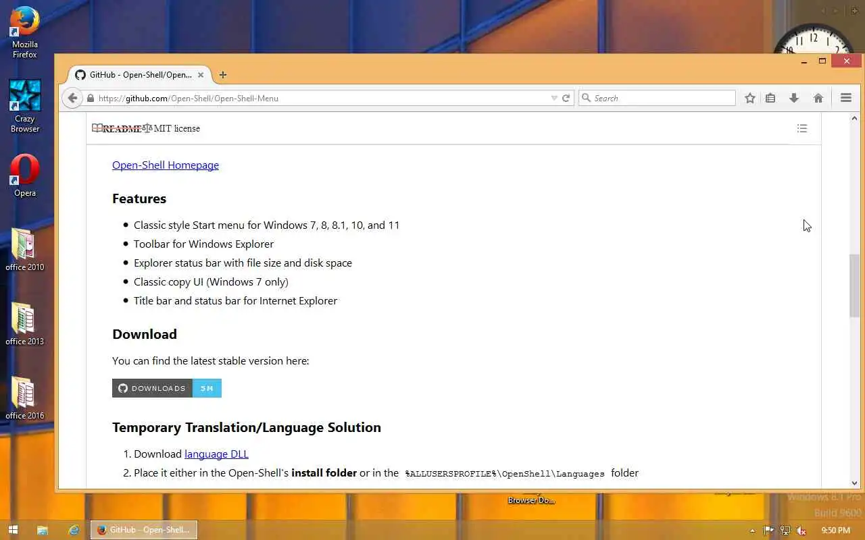The image size is (865, 540).
Task: Open the language DLL link
Action: tap(216, 454)
